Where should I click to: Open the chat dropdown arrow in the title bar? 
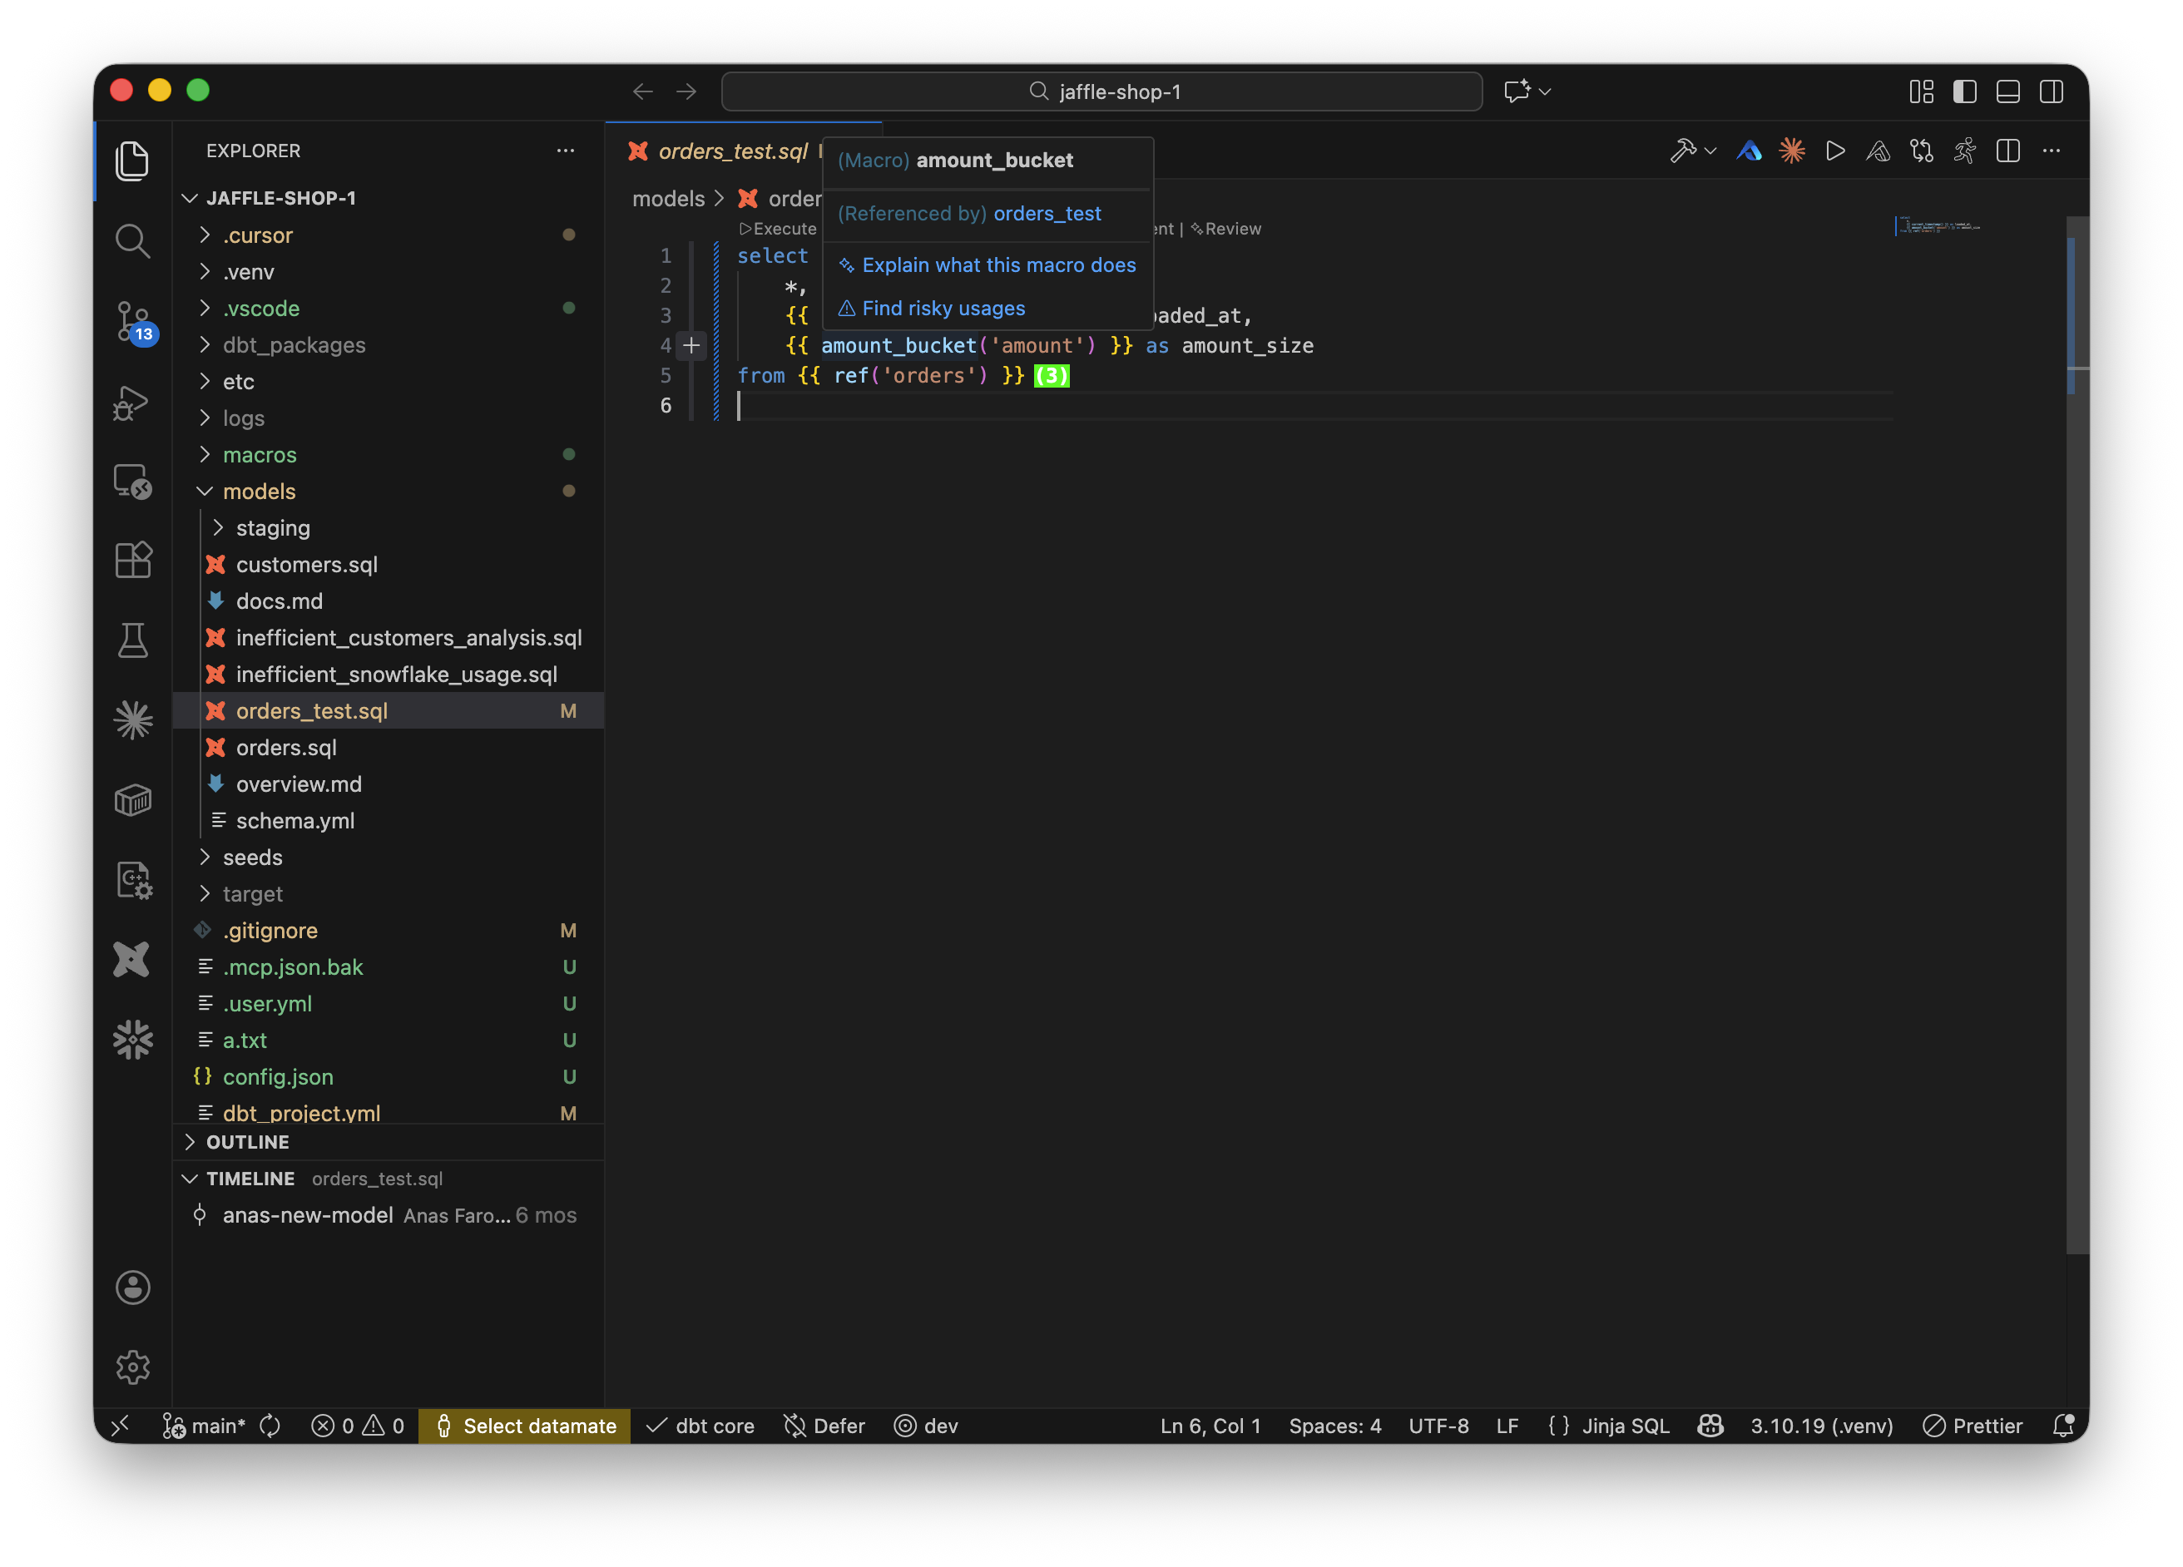click(x=1545, y=91)
